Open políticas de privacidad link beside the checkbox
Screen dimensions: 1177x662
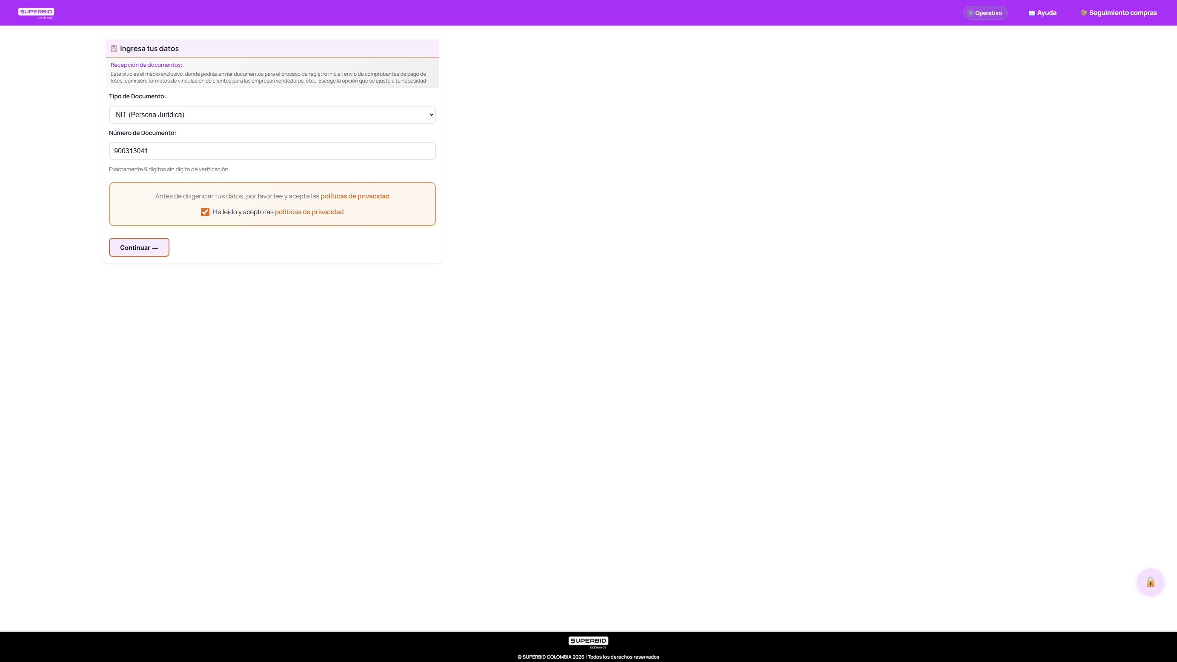309,212
